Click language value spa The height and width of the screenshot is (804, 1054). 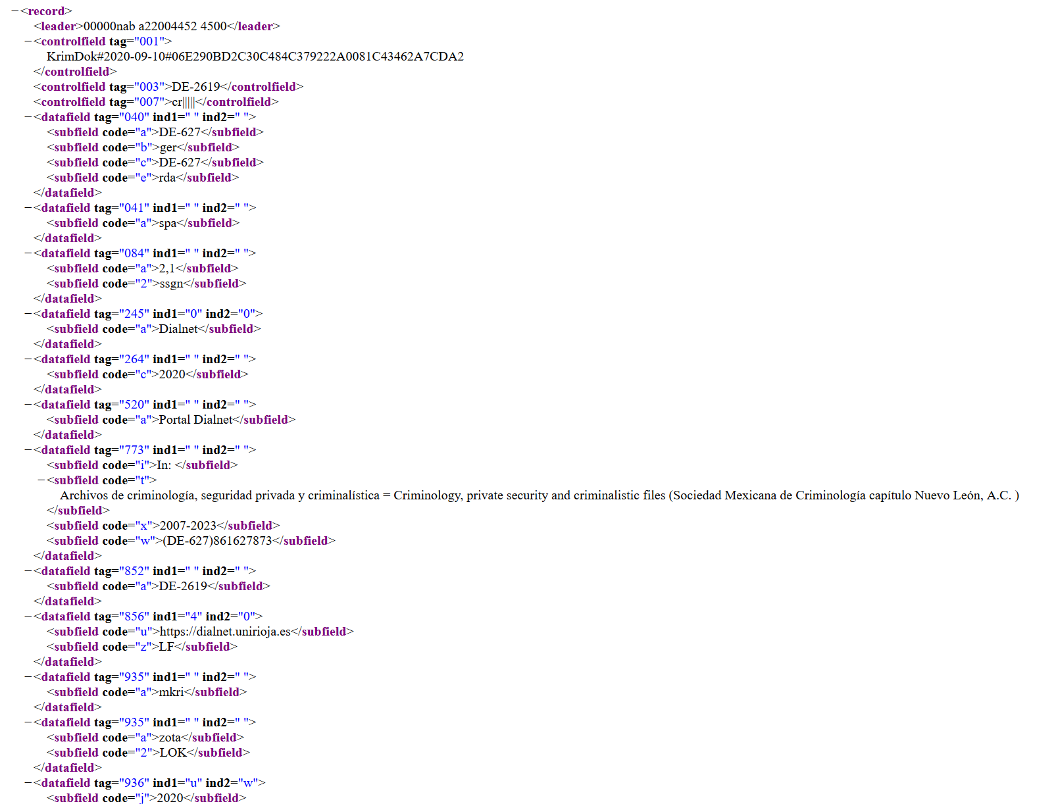(168, 223)
